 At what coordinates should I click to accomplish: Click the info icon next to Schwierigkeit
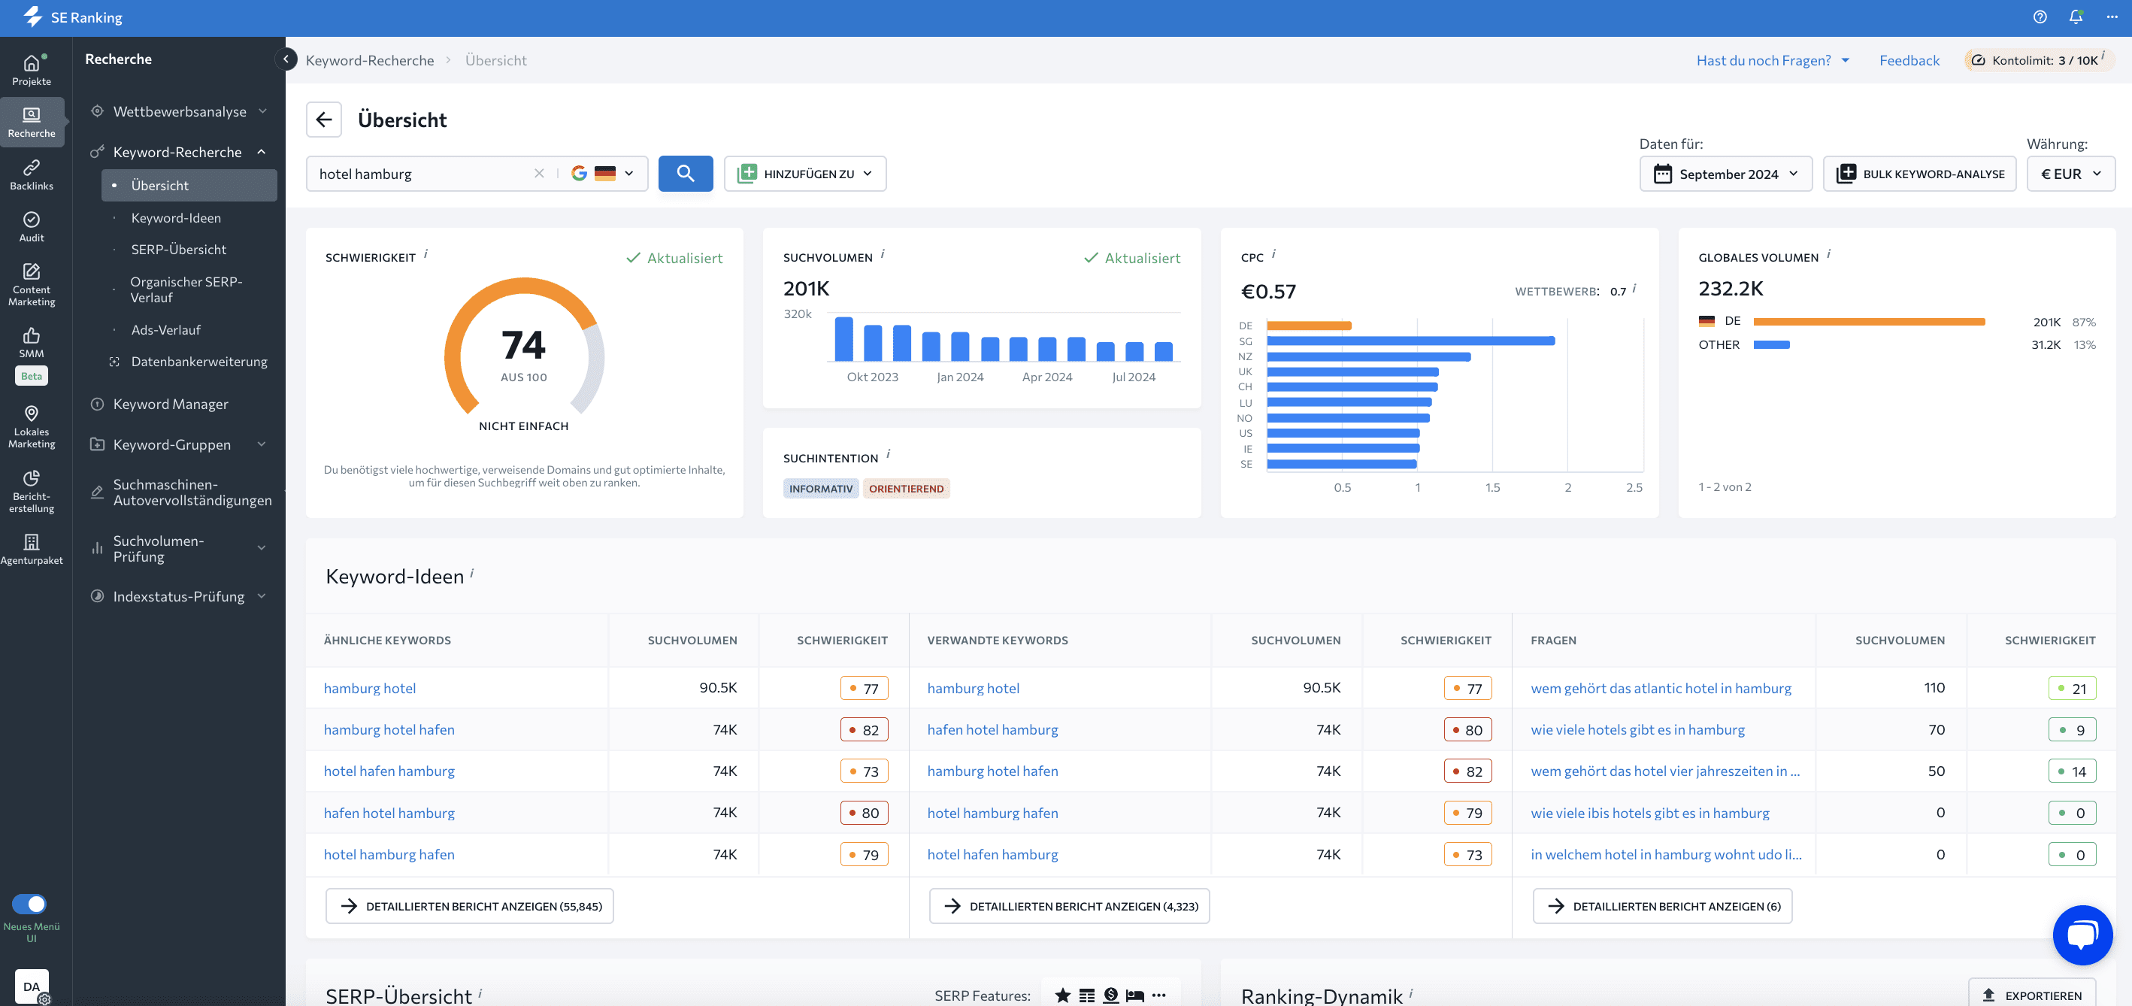[425, 254]
